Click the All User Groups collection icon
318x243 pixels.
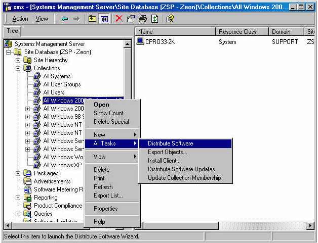tap(37, 84)
